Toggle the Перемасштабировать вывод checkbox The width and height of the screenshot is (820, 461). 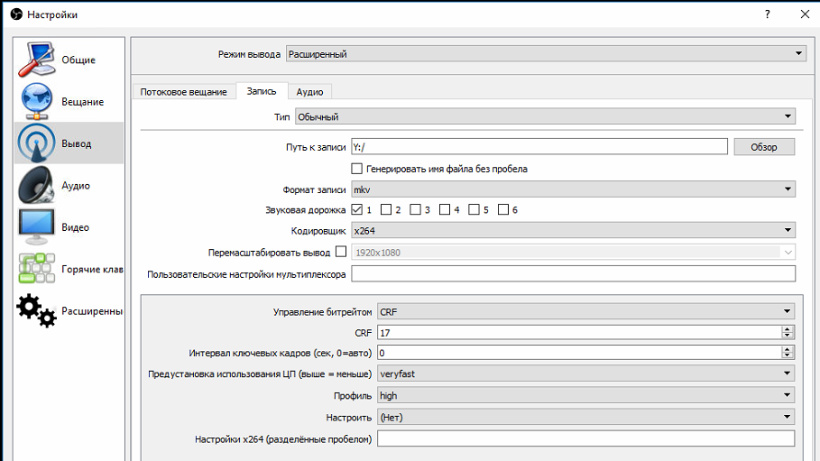(341, 252)
